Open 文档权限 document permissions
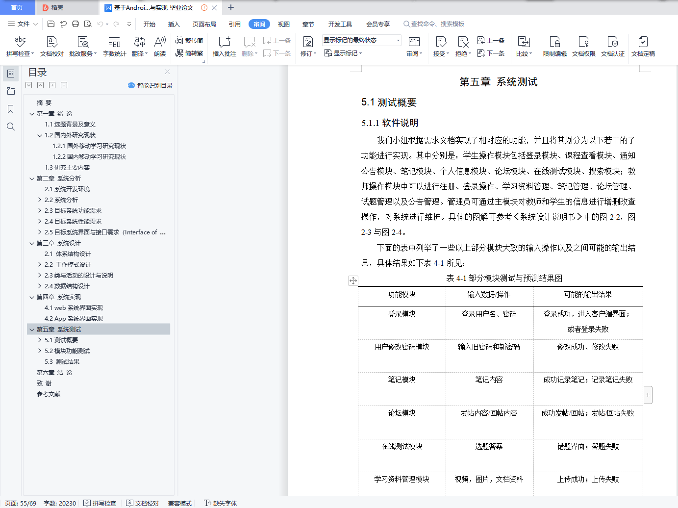 (583, 47)
